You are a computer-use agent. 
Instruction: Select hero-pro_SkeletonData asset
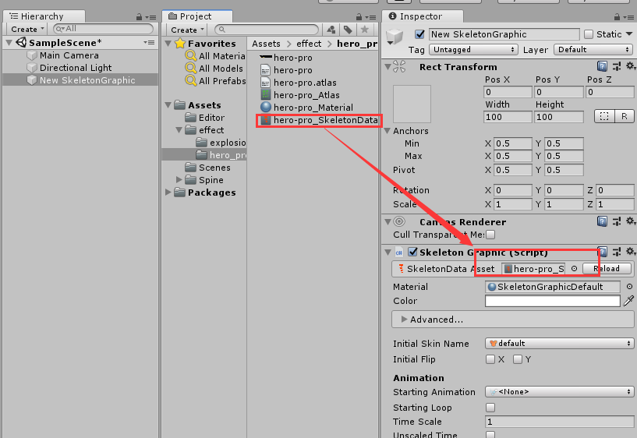coord(320,120)
